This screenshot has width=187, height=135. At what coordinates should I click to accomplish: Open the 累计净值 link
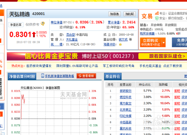point(114,22)
